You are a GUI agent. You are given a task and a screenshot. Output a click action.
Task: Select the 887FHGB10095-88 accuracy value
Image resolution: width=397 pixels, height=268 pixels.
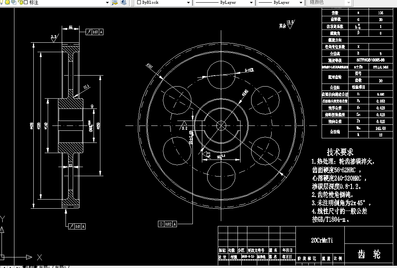(x=370, y=60)
